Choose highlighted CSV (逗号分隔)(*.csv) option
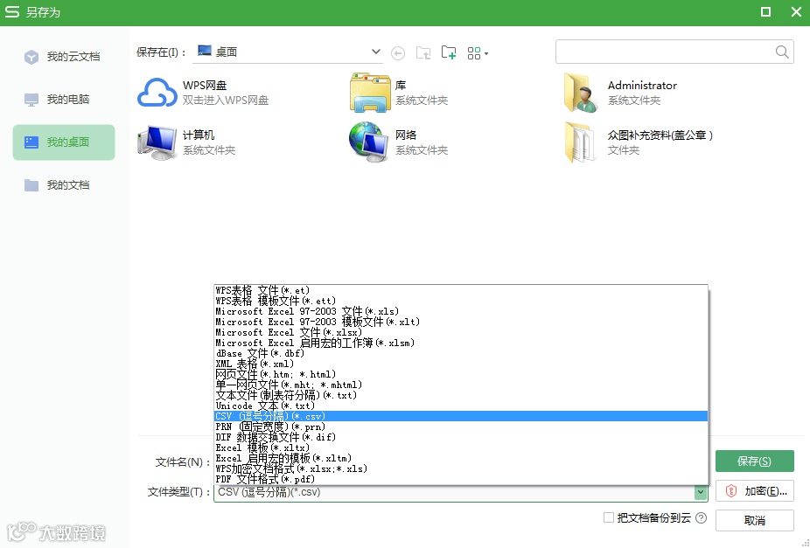The height and width of the screenshot is (548, 810). click(x=461, y=416)
